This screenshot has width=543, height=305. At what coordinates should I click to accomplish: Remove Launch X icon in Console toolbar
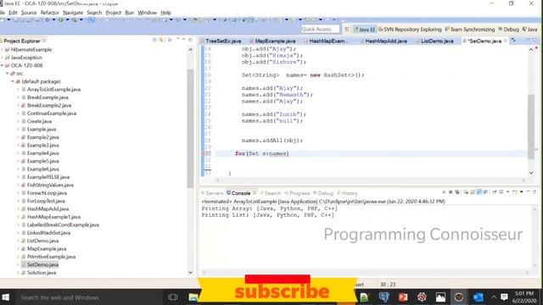(x=451, y=192)
